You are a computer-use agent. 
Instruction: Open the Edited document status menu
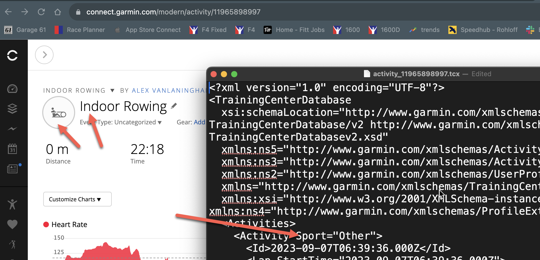[481, 74]
